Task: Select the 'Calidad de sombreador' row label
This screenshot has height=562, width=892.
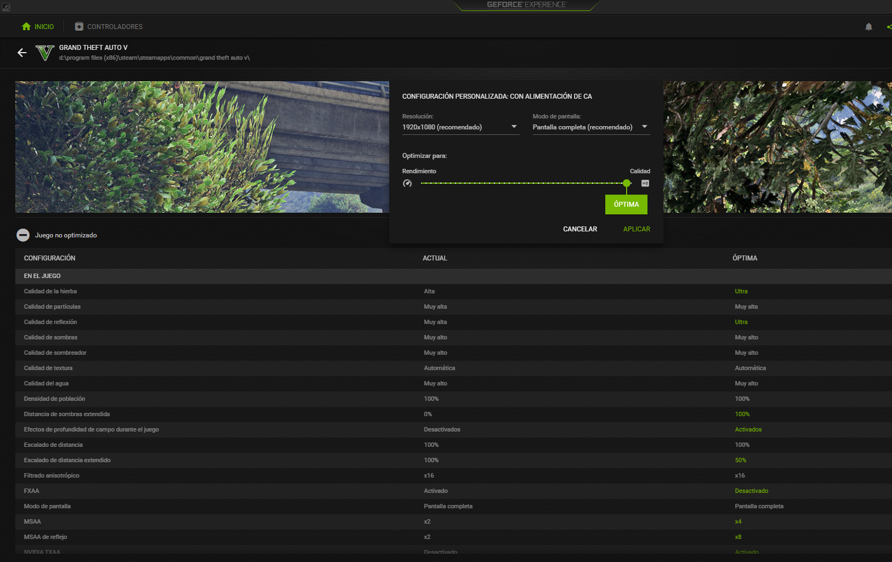Action: [x=55, y=353]
